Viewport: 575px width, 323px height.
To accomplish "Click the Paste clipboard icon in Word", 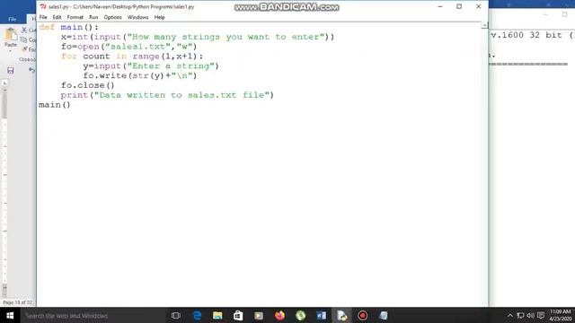I will click(11, 35).
